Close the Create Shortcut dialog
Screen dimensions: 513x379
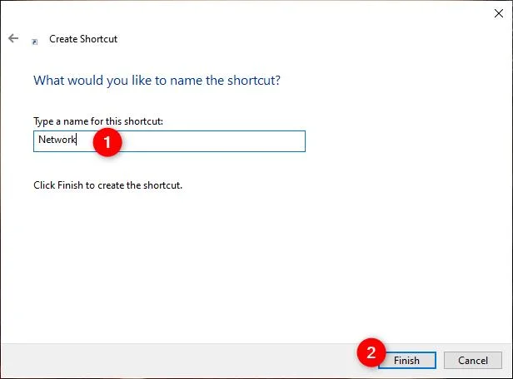click(499, 13)
